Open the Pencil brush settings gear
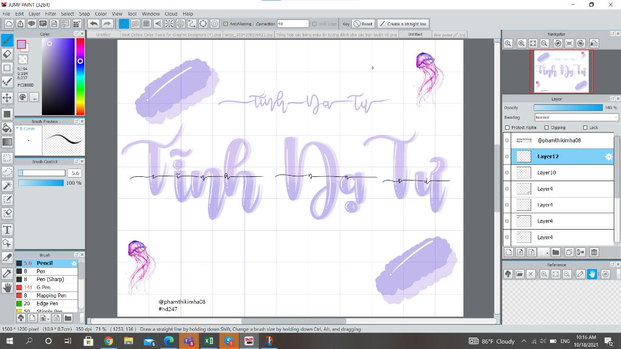This screenshot has width=621, height=349. click(x=74, y=263)
